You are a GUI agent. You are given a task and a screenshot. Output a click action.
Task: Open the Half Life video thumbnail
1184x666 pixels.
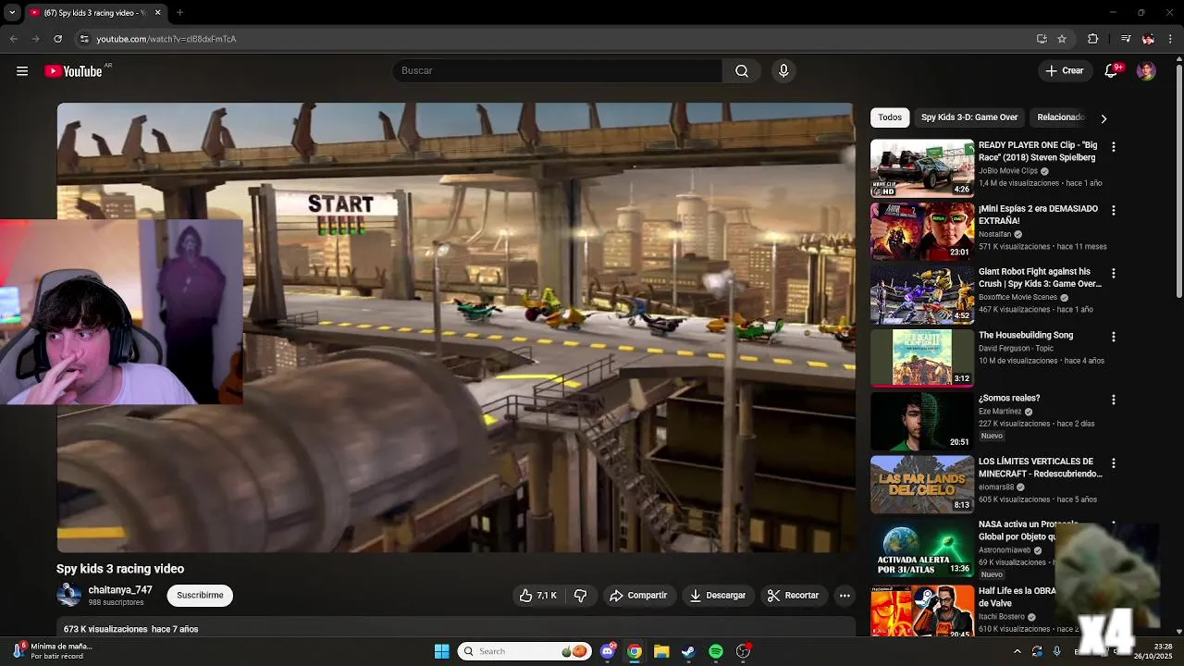922,610
